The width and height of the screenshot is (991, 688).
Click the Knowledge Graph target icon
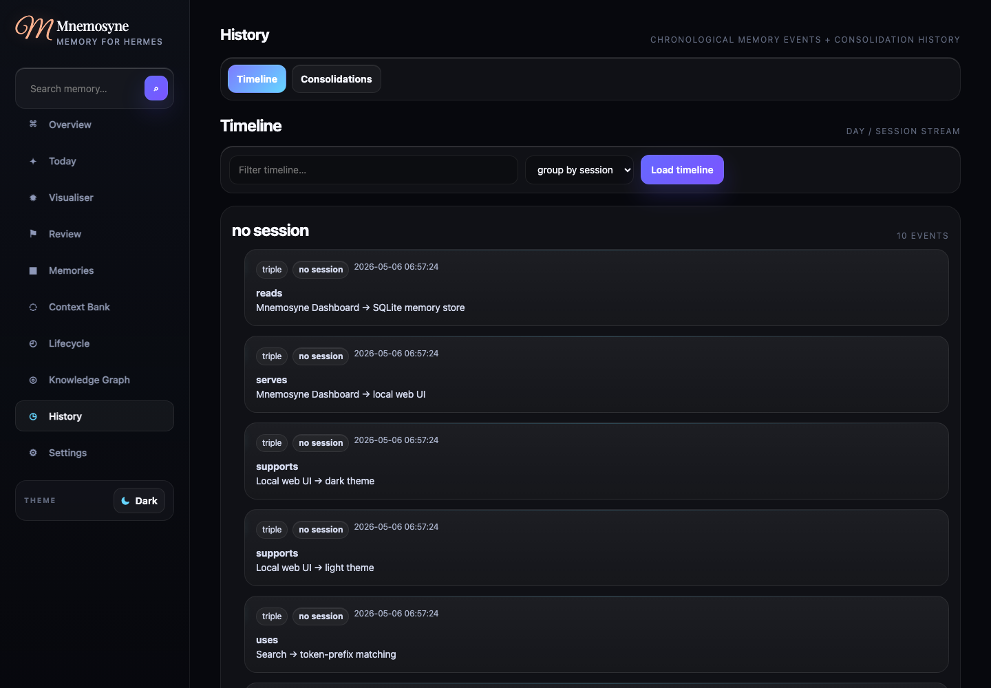33,380
